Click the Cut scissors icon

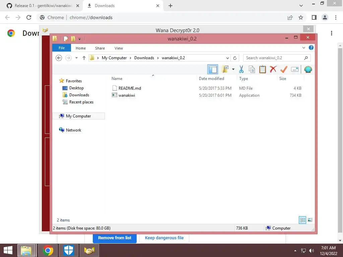click(241, 69)
